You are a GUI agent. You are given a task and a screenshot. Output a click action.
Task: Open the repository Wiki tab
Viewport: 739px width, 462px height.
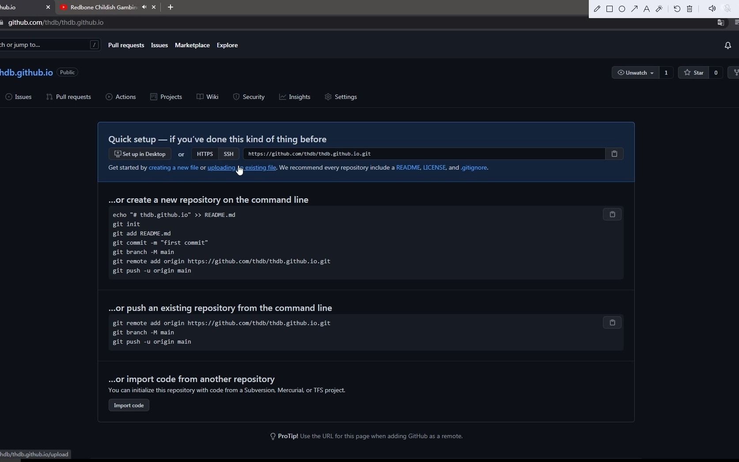coord(207,97)
